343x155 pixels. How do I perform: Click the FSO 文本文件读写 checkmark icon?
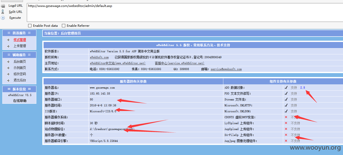point(286,93)
